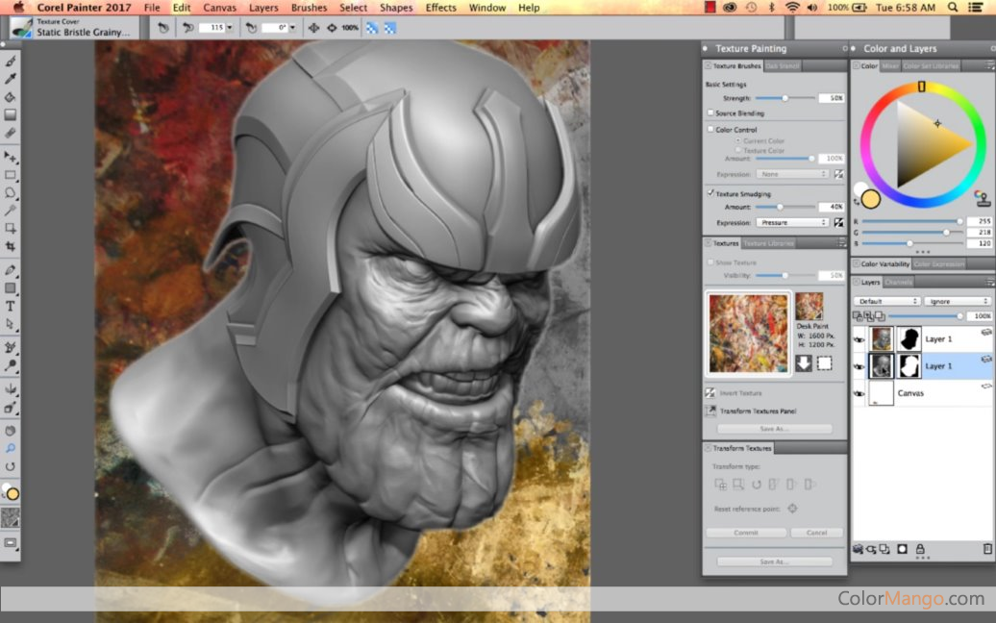Select the Grabber hand tool
Image resolution: width=996 pixels, height=623 pixels.
11,430
